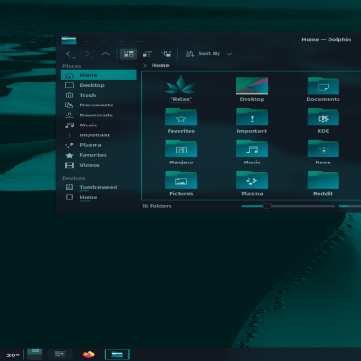Go forward using the forward arrow

click(88, 54)
